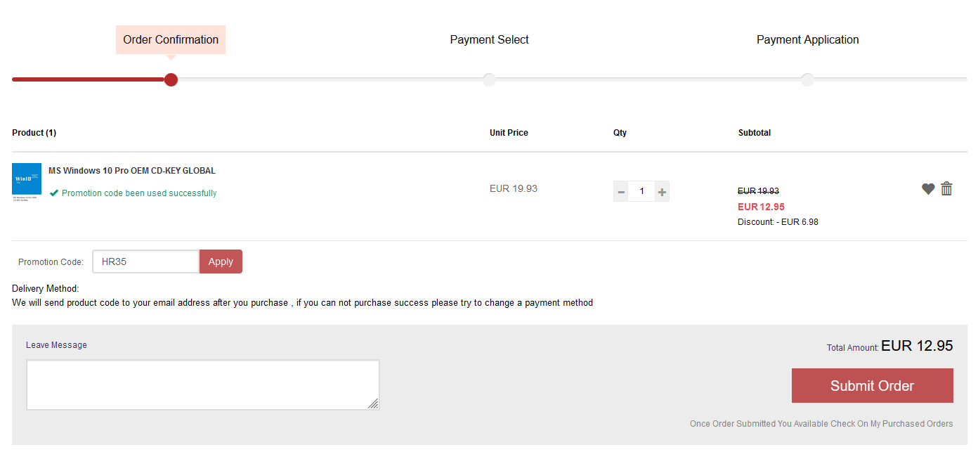Click inside the Leave Message text area

tap(203, 384)
